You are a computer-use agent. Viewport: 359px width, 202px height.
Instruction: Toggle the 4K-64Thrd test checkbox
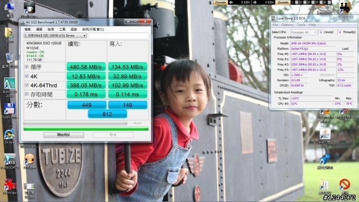(x=27, y=85)
